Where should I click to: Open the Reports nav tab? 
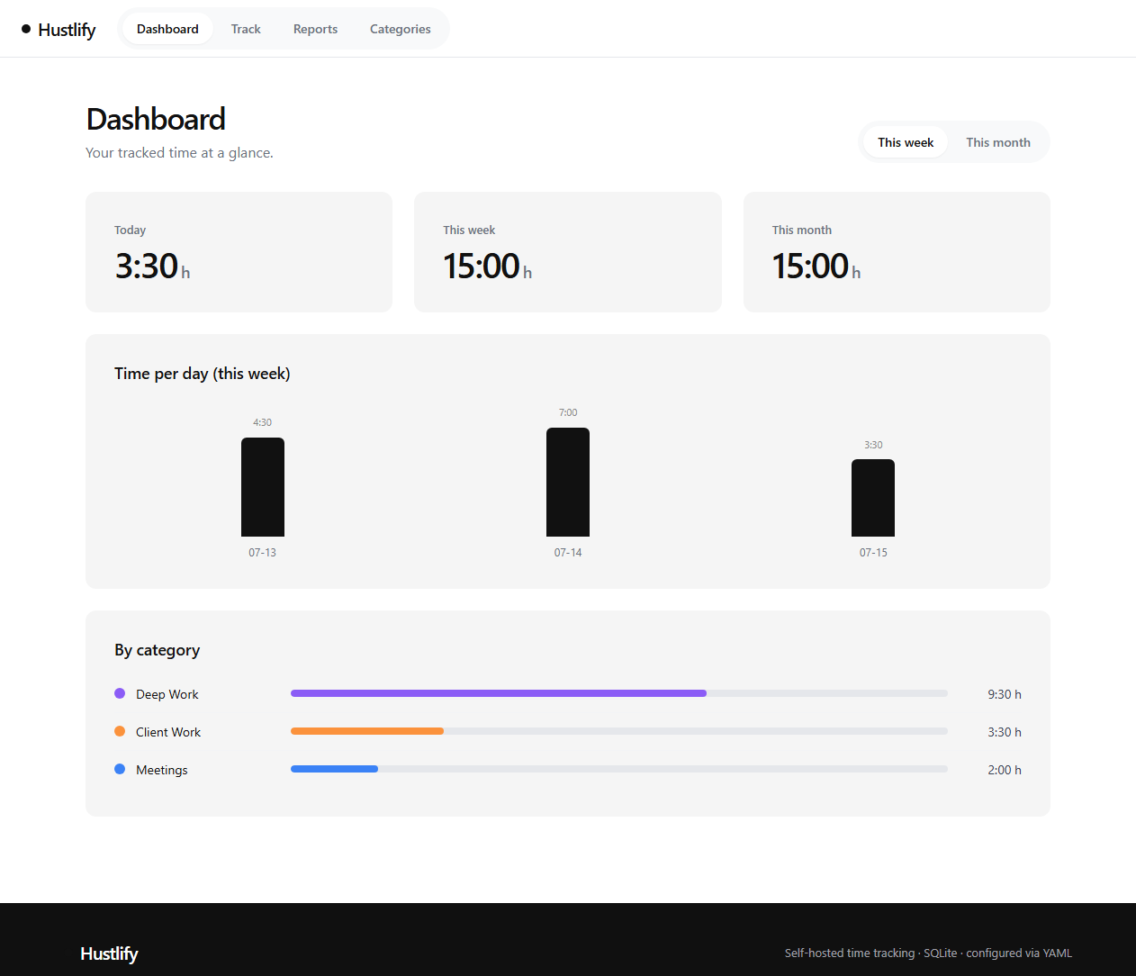(x=315, y=29)
